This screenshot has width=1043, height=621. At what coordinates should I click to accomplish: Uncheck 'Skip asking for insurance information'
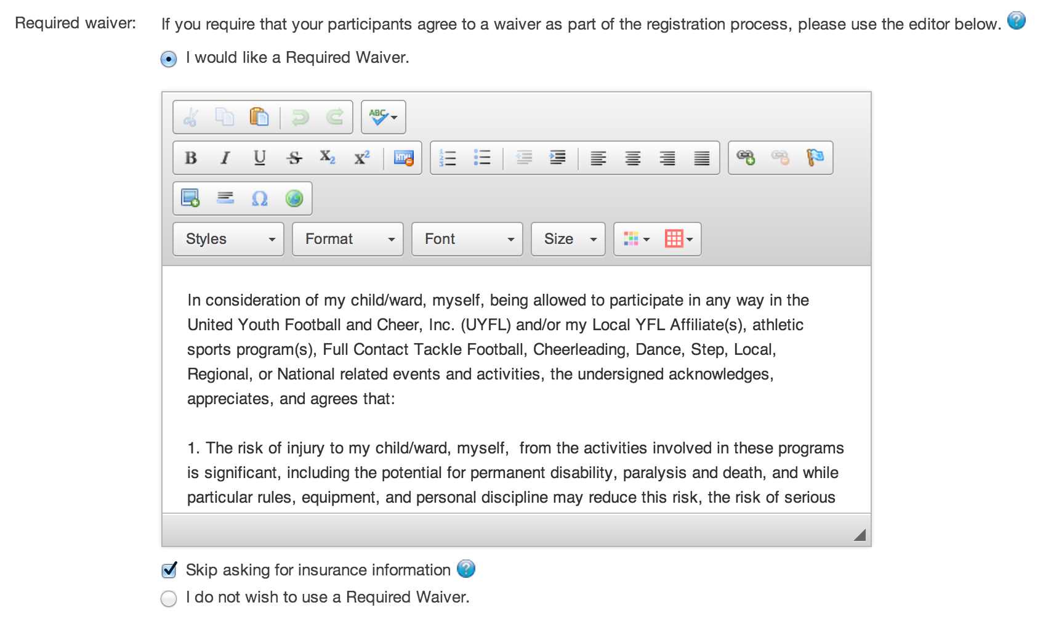coord(169,570)
